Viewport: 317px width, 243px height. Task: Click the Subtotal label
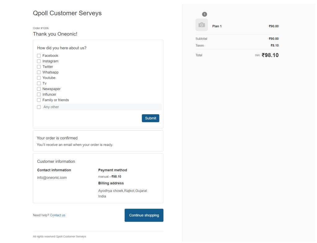click(x=201, y=39)
